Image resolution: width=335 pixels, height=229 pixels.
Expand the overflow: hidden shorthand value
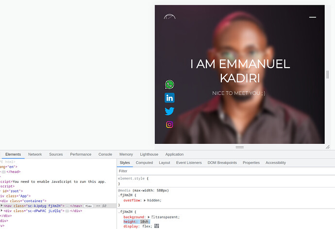click(145, 200)
